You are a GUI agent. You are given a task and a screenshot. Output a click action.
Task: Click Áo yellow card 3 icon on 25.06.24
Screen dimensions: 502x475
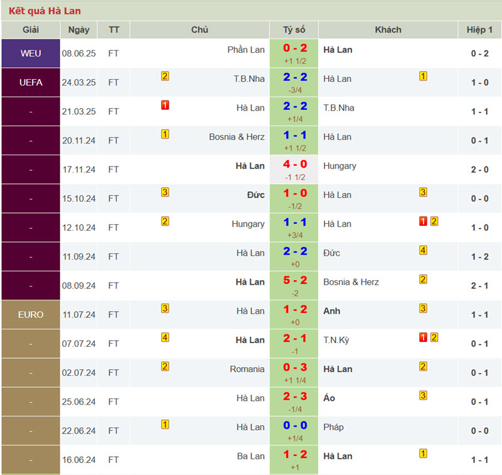pyautogui.click(x=423, y=395)
